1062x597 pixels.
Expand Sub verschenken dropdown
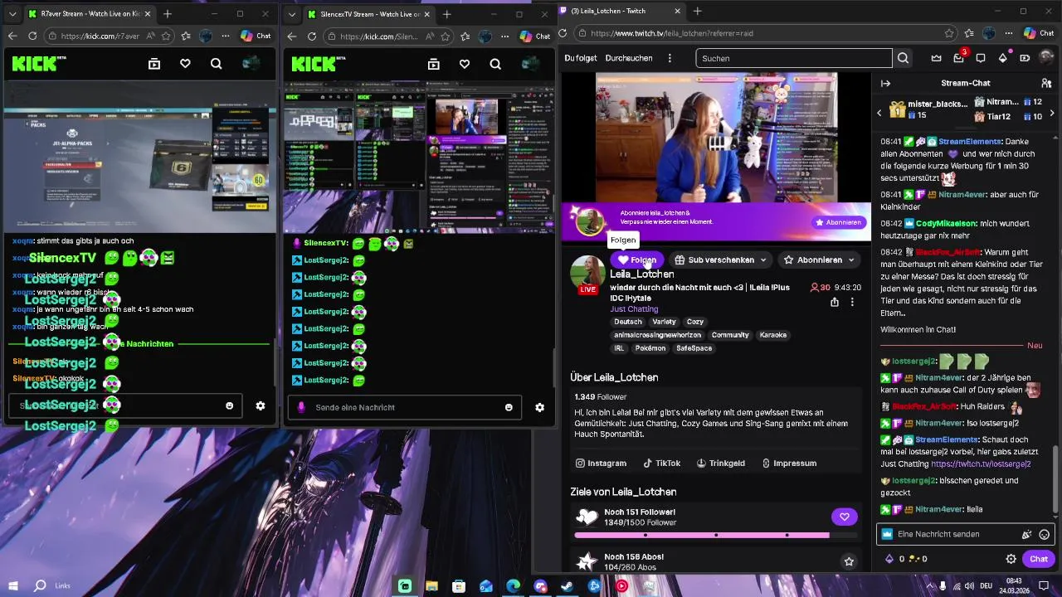[762, 260]
